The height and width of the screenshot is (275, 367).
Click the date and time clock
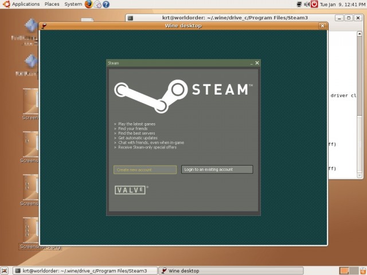342,5
